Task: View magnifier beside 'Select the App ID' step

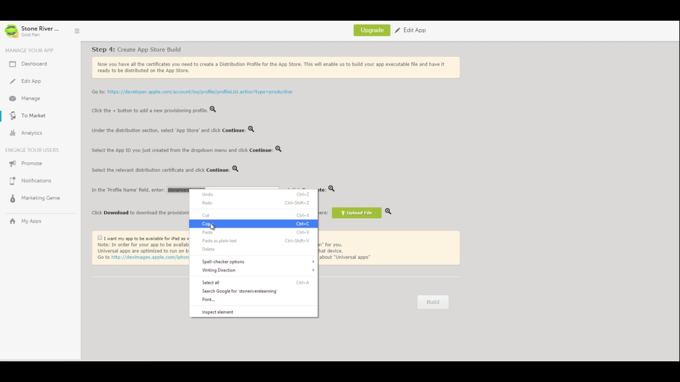Action: (278, 149)
